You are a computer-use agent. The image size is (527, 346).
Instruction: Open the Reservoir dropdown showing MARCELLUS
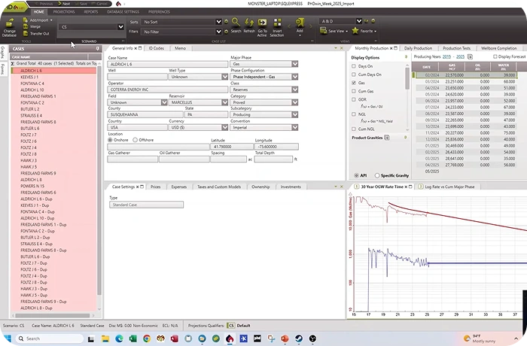(224, 102)
